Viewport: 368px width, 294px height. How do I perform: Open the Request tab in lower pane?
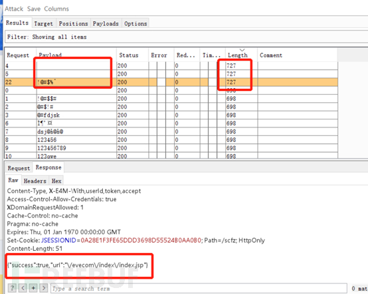(19, 168)
